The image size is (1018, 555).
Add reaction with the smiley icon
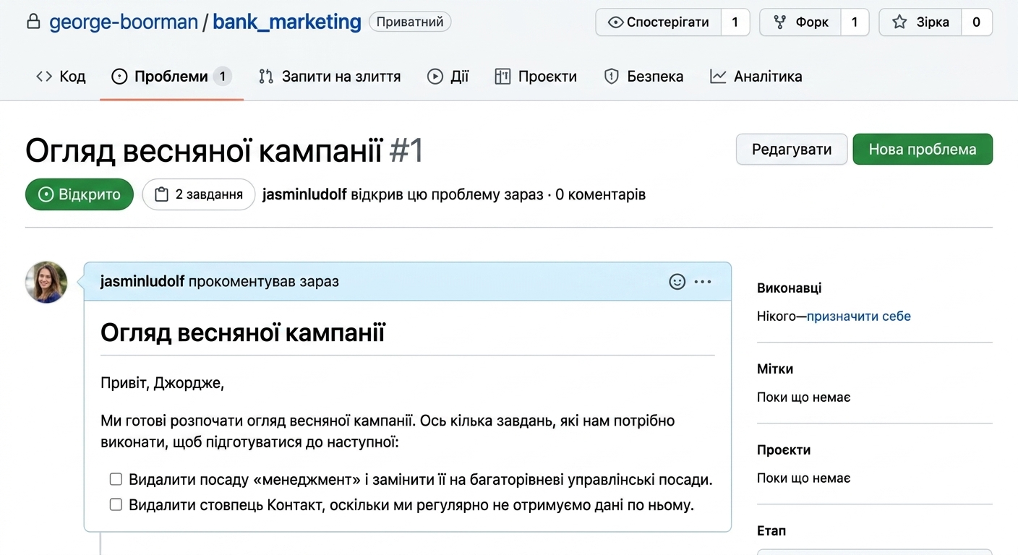pos(677,282)
